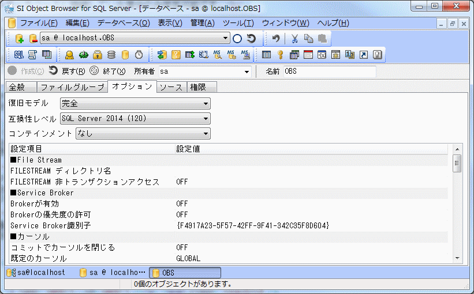
Task: Click the 終了(X) button
Action: tap(107, 71)
